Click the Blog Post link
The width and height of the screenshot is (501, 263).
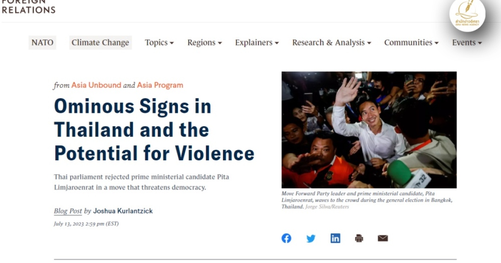(x=68, y=211)
